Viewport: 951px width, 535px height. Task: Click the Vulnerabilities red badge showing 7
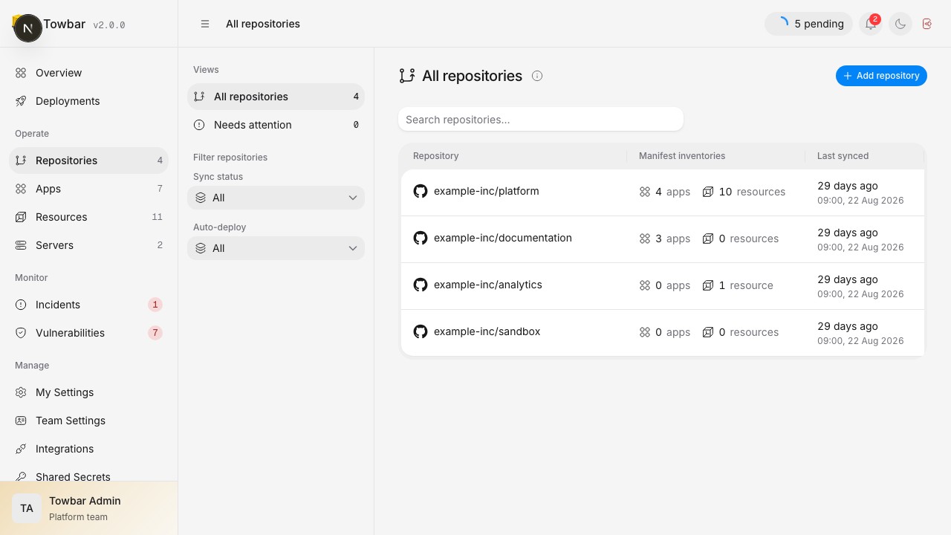pyautogui.click(x=155, y=333)
